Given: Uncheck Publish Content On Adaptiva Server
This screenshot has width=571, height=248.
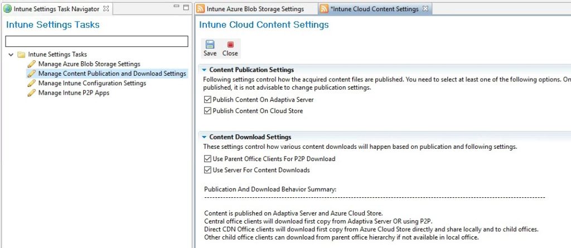Looking at the screenshot, I should pyautogui.click(x=207, y=99).
